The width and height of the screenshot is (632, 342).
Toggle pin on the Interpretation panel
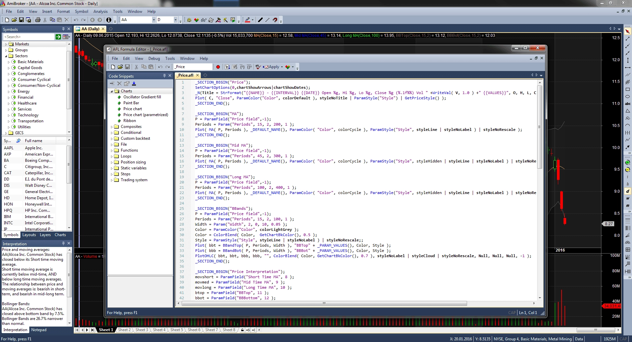coord(63,243)
